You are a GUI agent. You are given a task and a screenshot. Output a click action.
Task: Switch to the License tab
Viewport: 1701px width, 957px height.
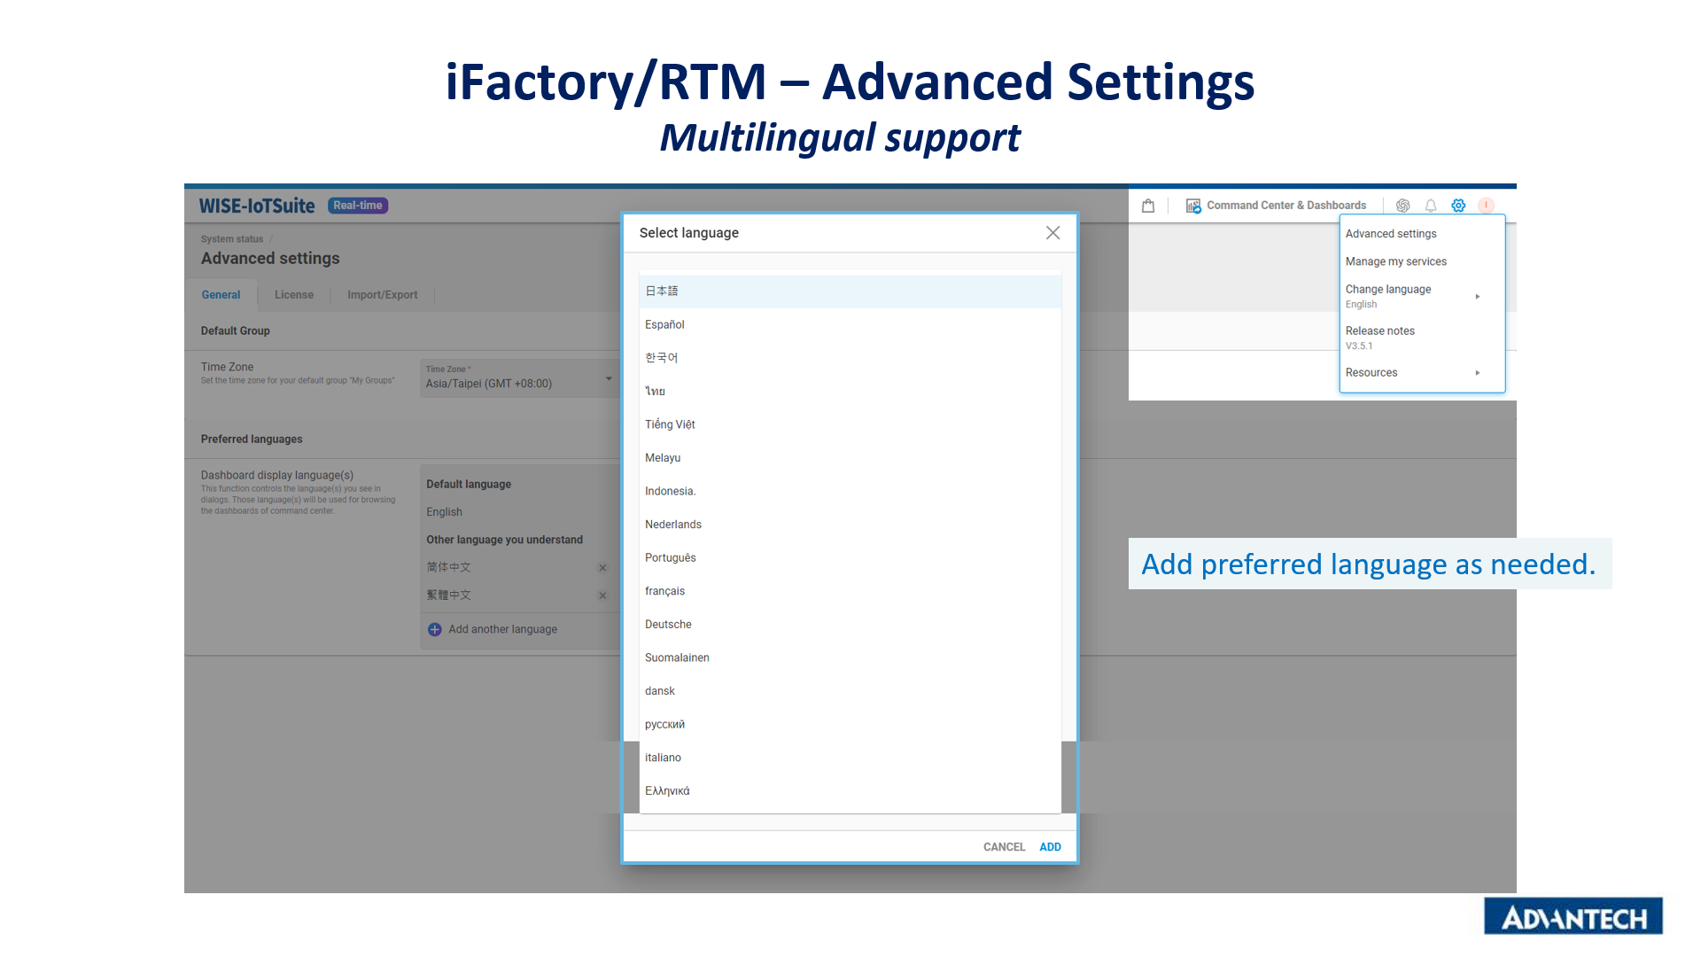294,295
